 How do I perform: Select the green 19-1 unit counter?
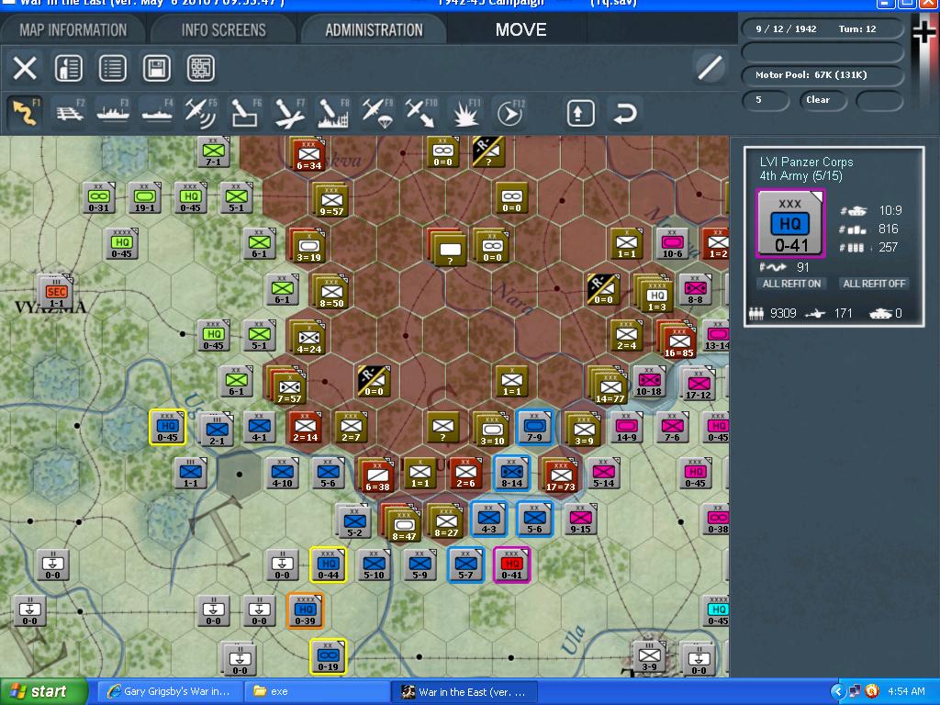click(x=144, y=197)
